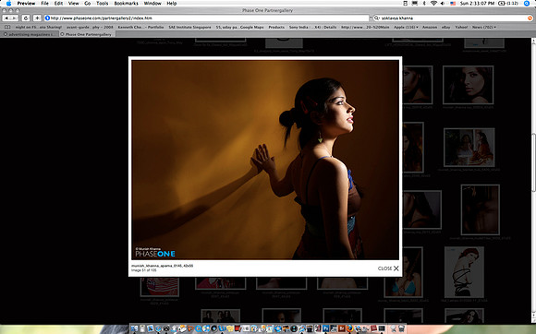
Task: Go back using the back arrow button
Action: pos(6,18)
